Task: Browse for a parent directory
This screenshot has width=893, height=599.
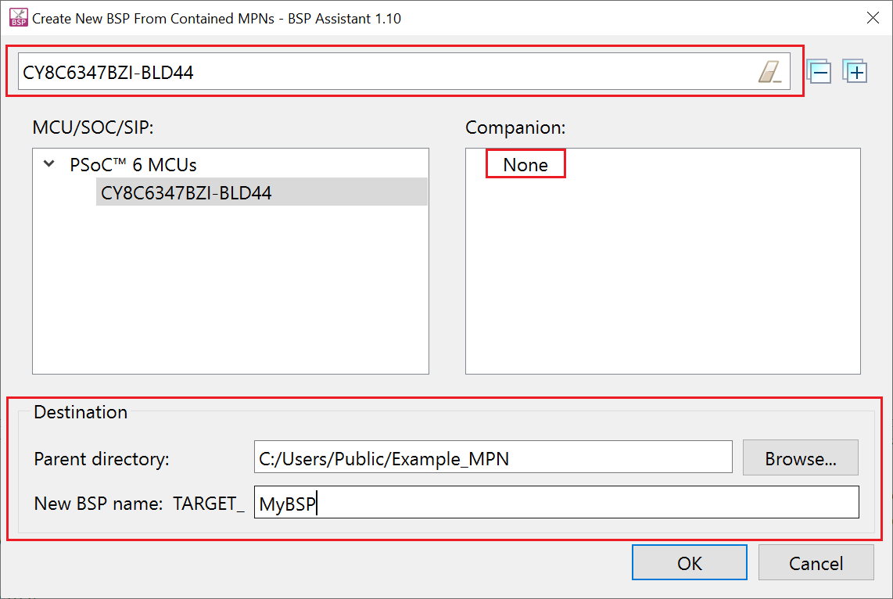Action: pyautogui.click(x=800, y=457)
